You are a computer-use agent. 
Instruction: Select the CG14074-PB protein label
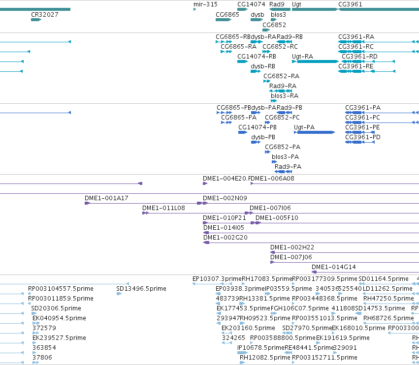258,127
